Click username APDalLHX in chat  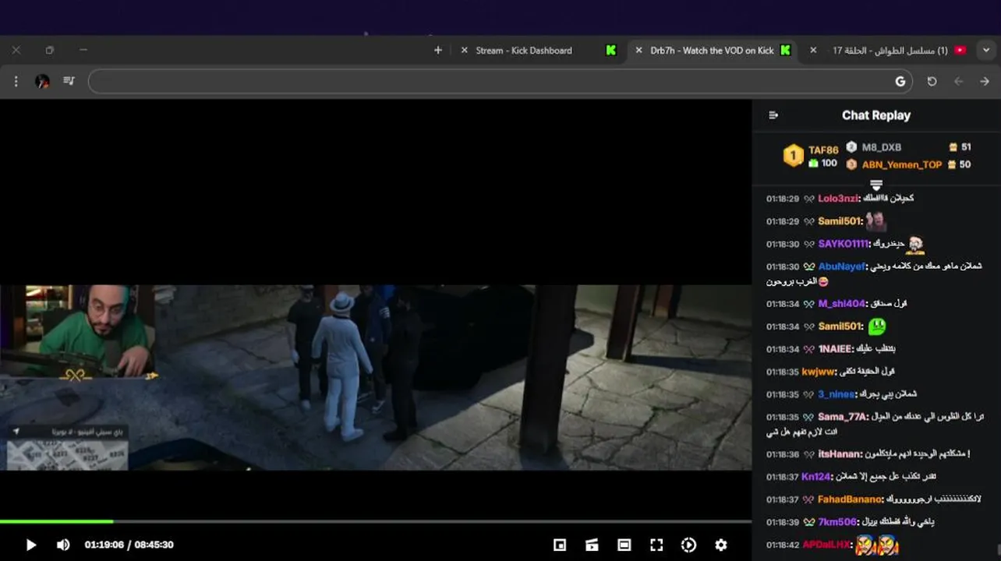(826, 545)
